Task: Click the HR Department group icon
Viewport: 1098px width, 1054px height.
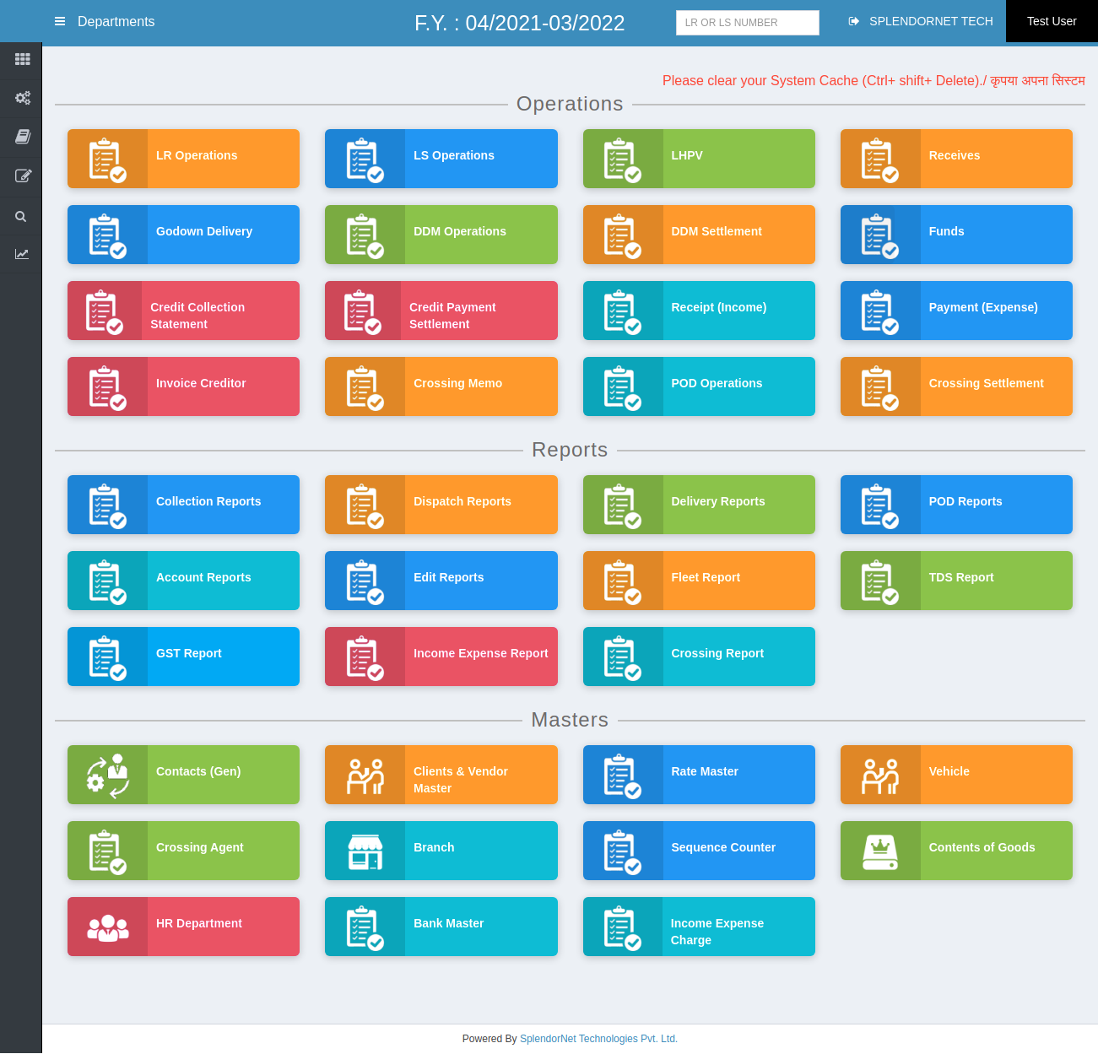Action: click(108, 927)
